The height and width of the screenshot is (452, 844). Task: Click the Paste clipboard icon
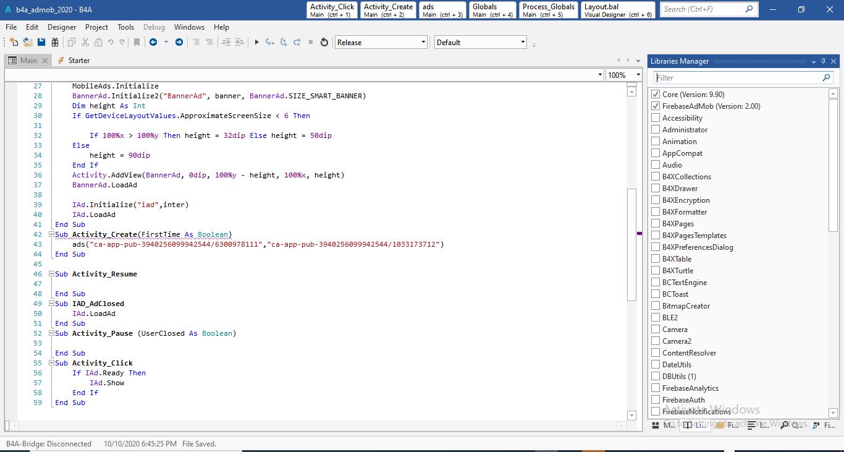pyautogui.click(x=98, y=42)
